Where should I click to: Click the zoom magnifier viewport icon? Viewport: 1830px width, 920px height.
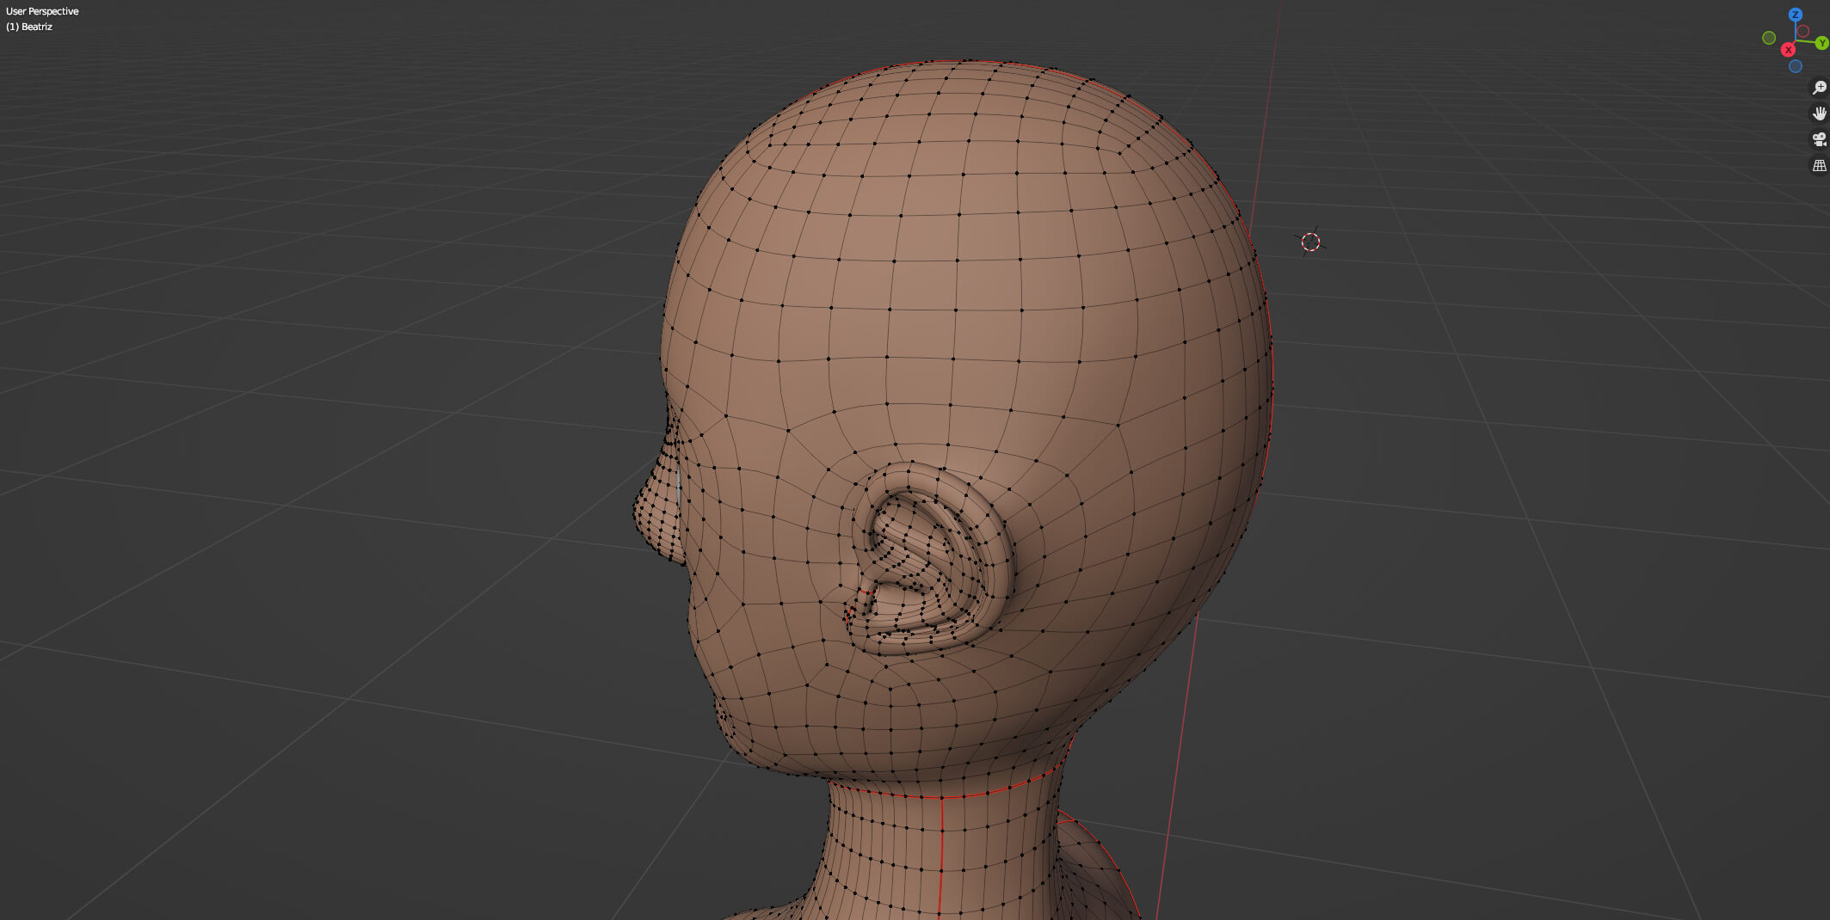coord(1819,88)
